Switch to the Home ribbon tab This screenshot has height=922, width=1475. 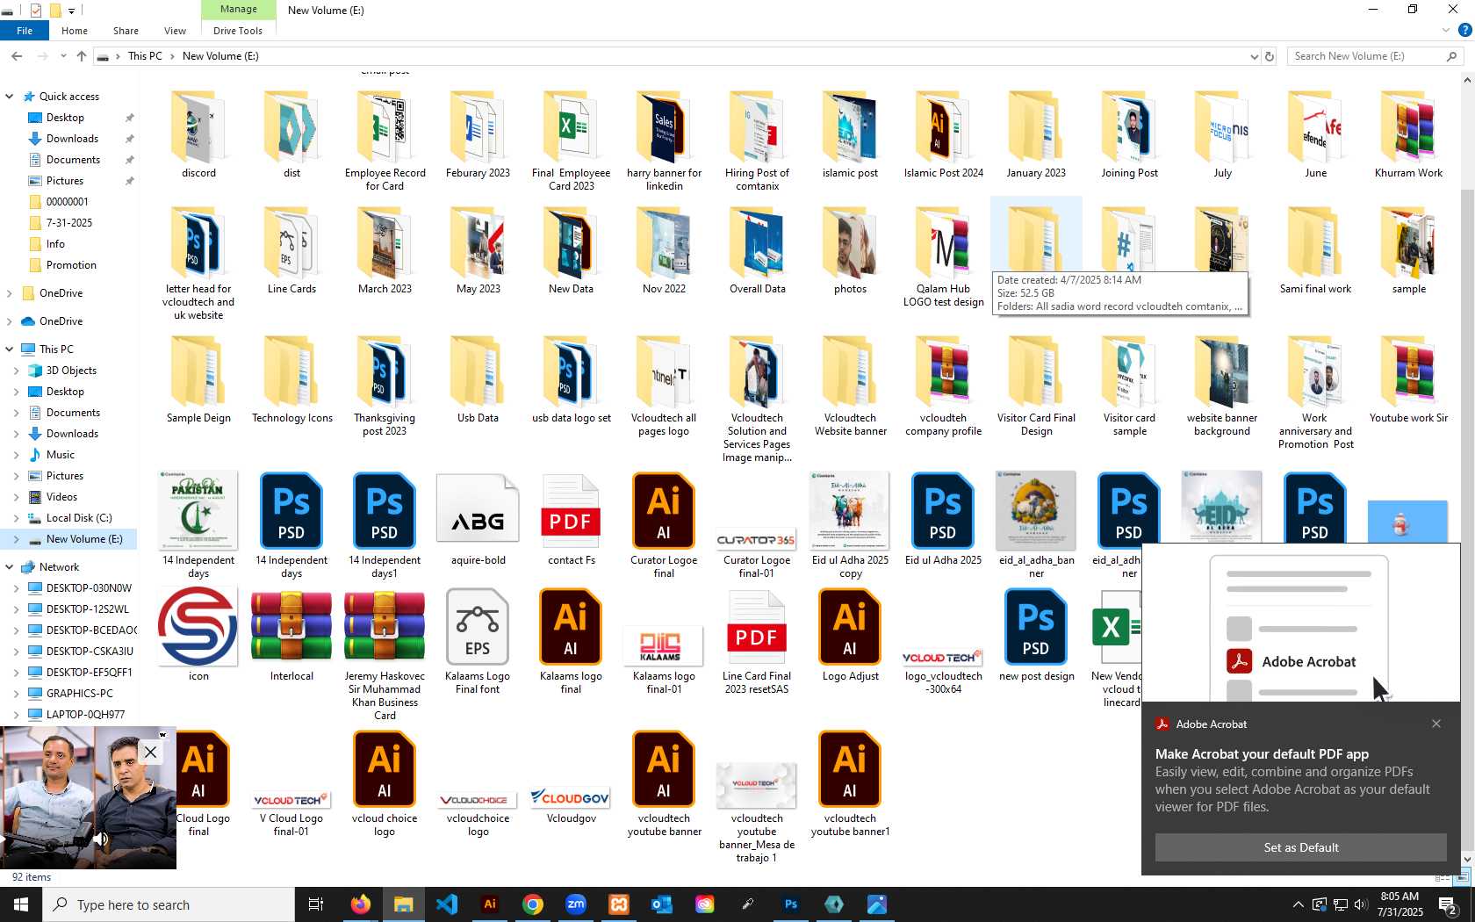(75, 31)
